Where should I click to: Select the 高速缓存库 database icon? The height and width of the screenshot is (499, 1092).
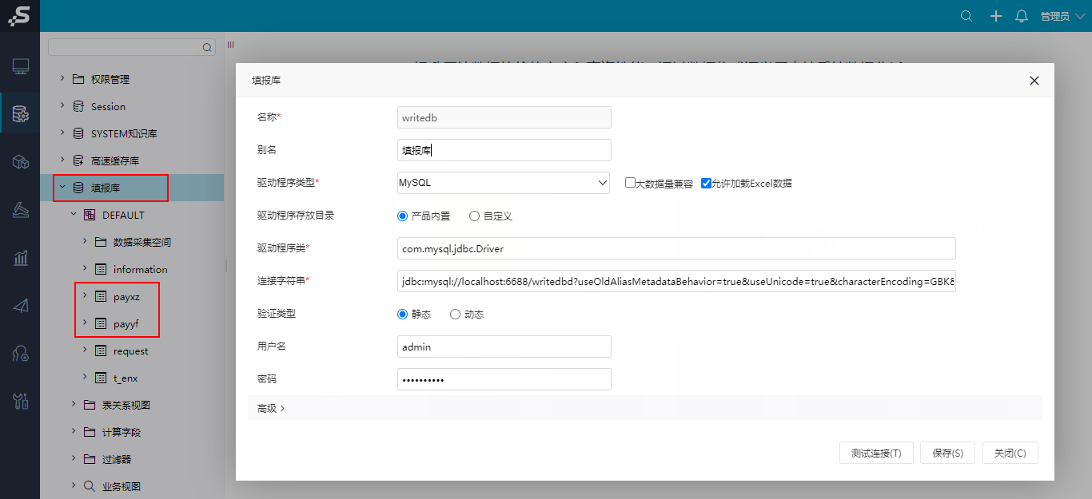[78, 160]
